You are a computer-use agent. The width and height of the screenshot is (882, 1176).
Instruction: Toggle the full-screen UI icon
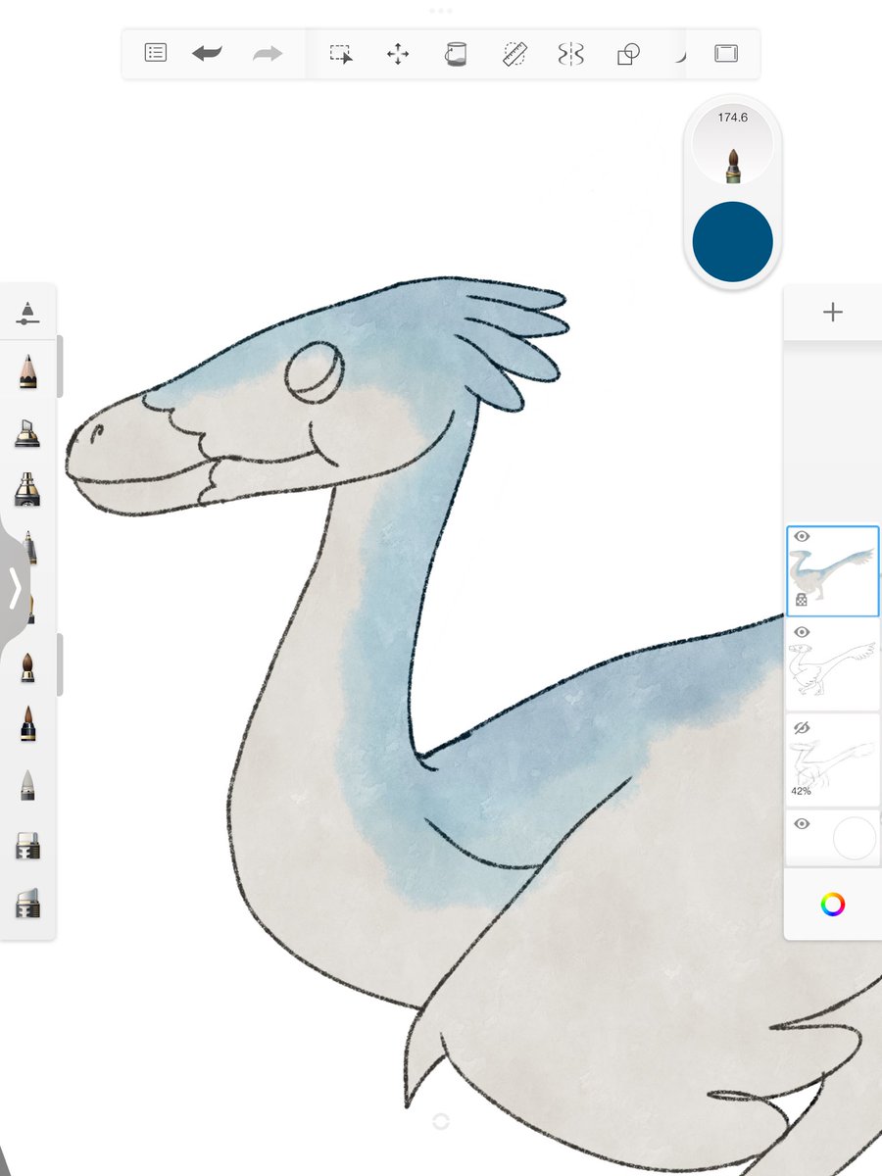pos(725,53)
